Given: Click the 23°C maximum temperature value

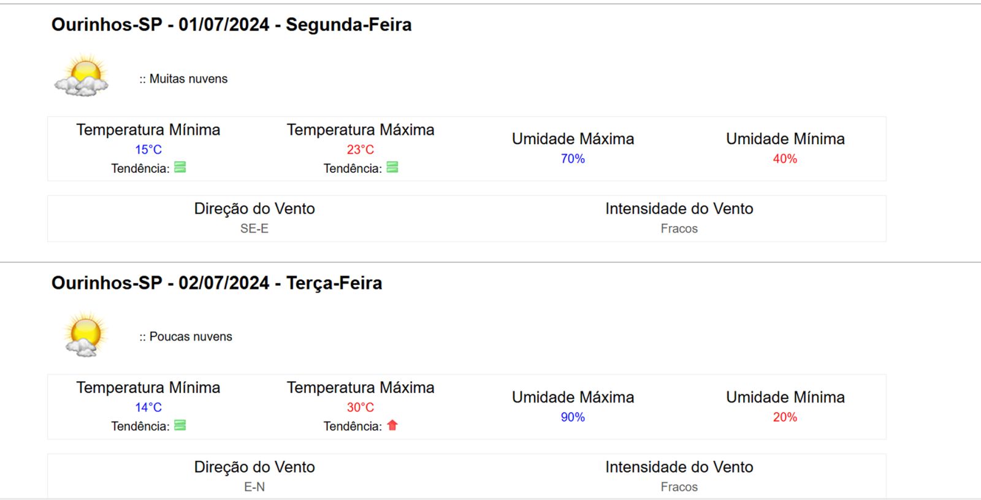Looking at the screenshot, I should (x=361, y=150).
